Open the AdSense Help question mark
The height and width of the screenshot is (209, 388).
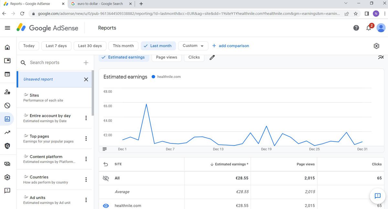pos(356,28)
